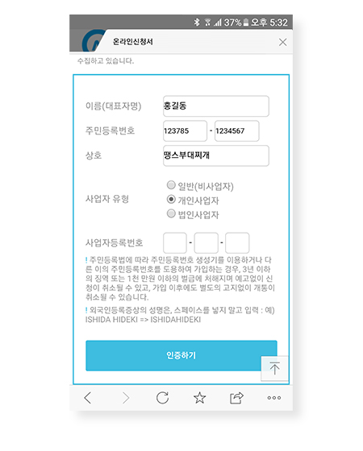This screenshot has height=451, width=363.
Task: Focus the first 주민등록번호 field
Action: coord(185,130)
